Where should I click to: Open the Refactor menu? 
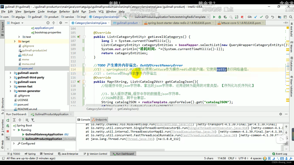pos(64,11)
